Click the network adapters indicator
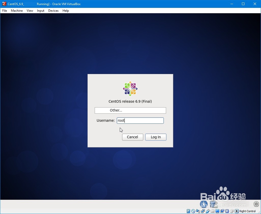 pos(203,211)
